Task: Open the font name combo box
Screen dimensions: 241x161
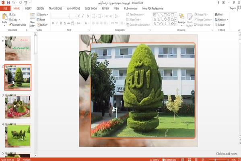Action: pyautogui.click(x=60, y=16)
